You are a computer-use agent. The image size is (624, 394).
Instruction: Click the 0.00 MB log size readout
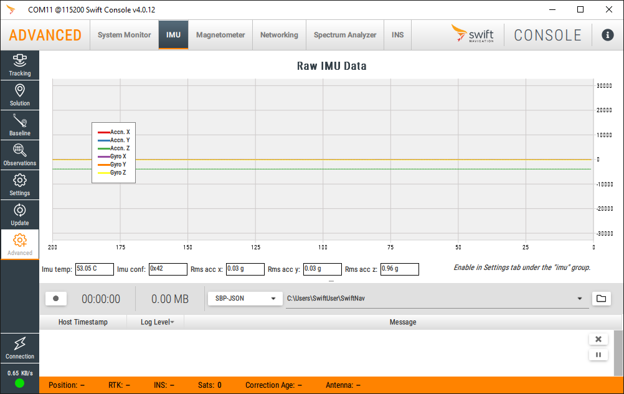[170, 299]
